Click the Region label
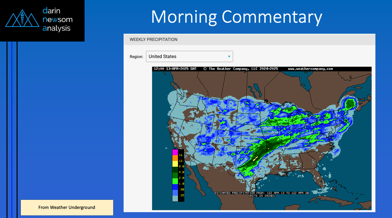The image size is (392, 218). pyautogui.click(x=136, y=56)
